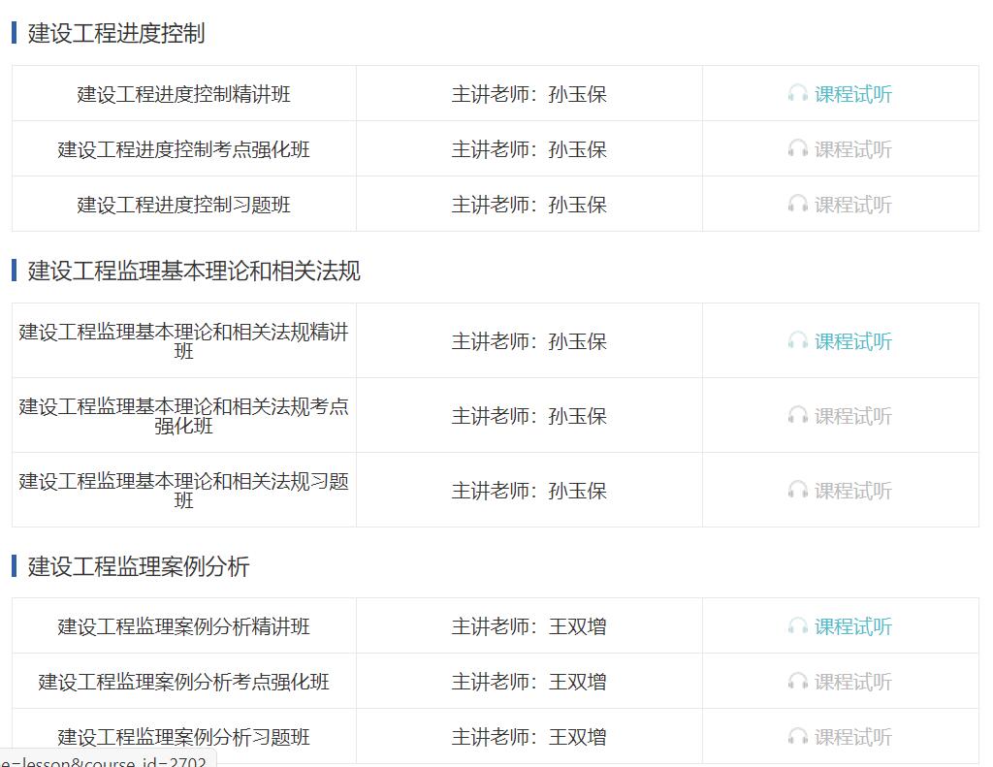Click headphone icon for 建设工程进度控制考点强化班 row

pos(799,148)
